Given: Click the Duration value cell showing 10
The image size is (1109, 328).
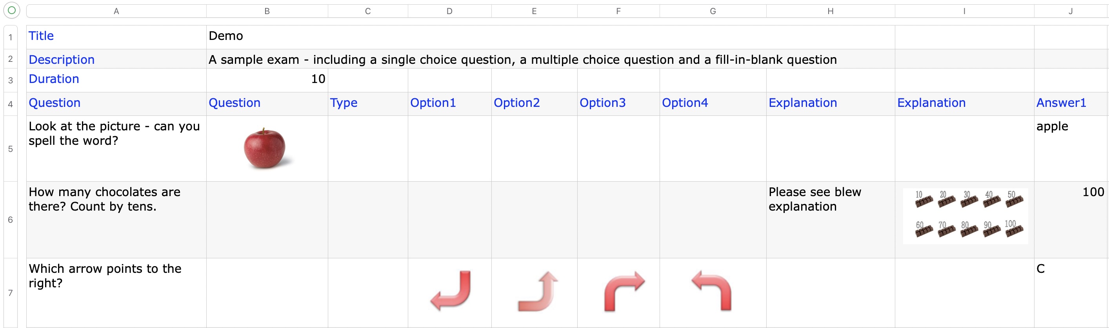Looking at the screenshot, I should tap(267, 79).
